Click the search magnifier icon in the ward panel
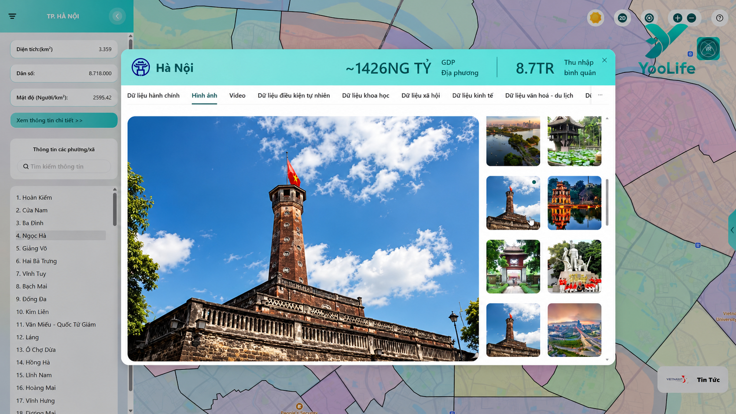 tap(26, 166)
